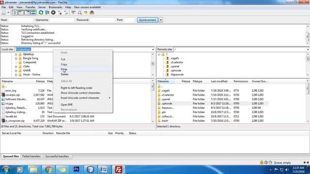This screenshot has height=174, width=310.
Task: Open directory listing filters dialog
Action: tap(73, 13)
